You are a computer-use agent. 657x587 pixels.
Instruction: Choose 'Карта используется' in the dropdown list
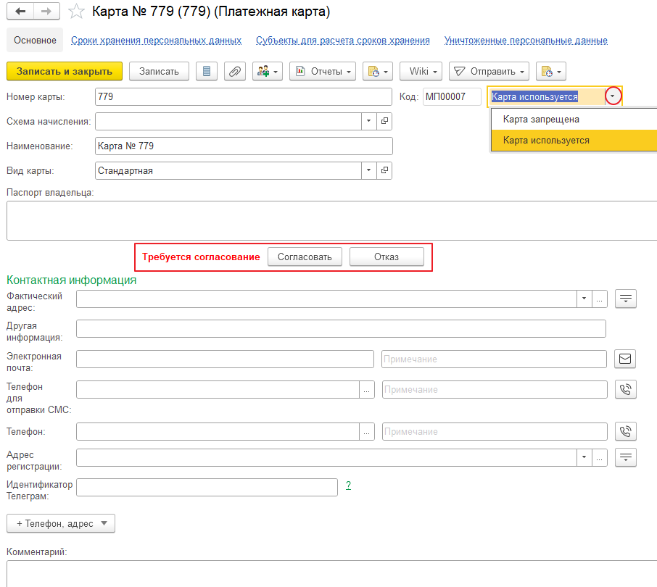click(546, 140)
